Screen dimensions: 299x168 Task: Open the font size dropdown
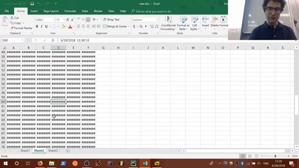coord(64,20)
